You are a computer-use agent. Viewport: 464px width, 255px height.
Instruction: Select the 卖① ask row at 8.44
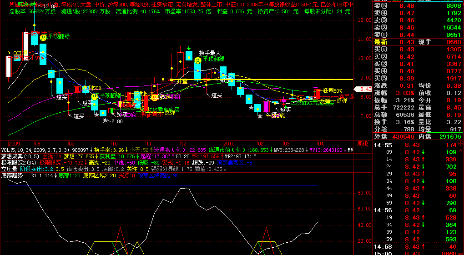(418, 35)
